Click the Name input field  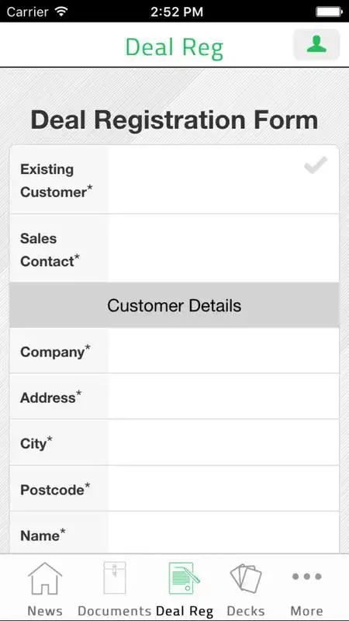pos(223,533)
